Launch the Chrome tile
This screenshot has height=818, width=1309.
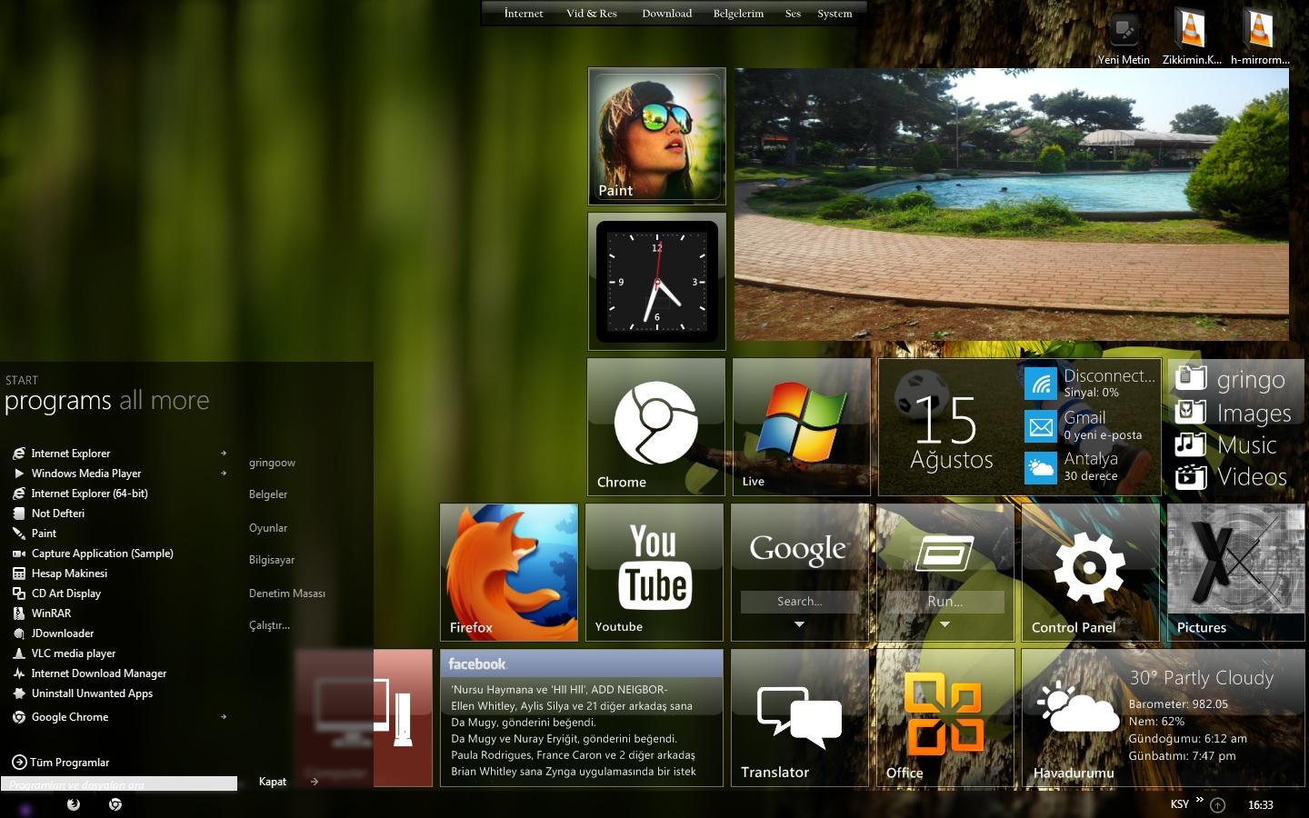pos(656,427)
